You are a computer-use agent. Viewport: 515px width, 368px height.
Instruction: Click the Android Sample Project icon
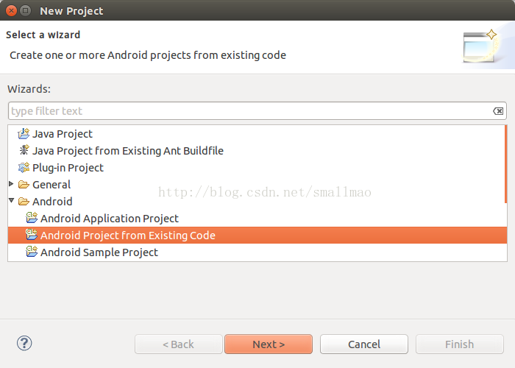tap(32, 252)
